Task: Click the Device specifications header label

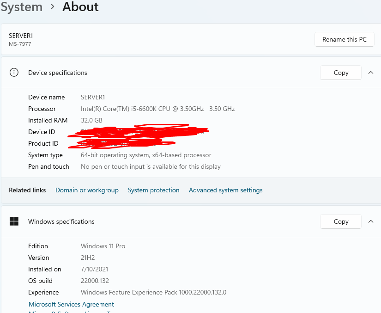Action: coord(58,73)
